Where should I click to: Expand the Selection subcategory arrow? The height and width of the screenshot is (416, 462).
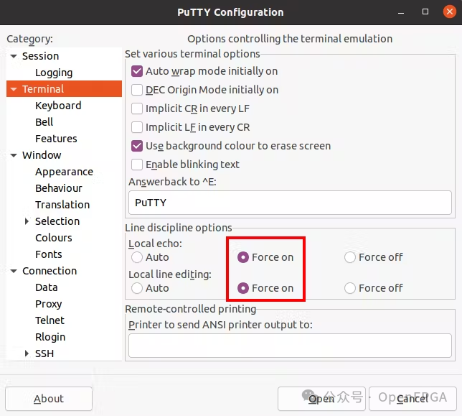pyautogui.click(x=27, y=221)
